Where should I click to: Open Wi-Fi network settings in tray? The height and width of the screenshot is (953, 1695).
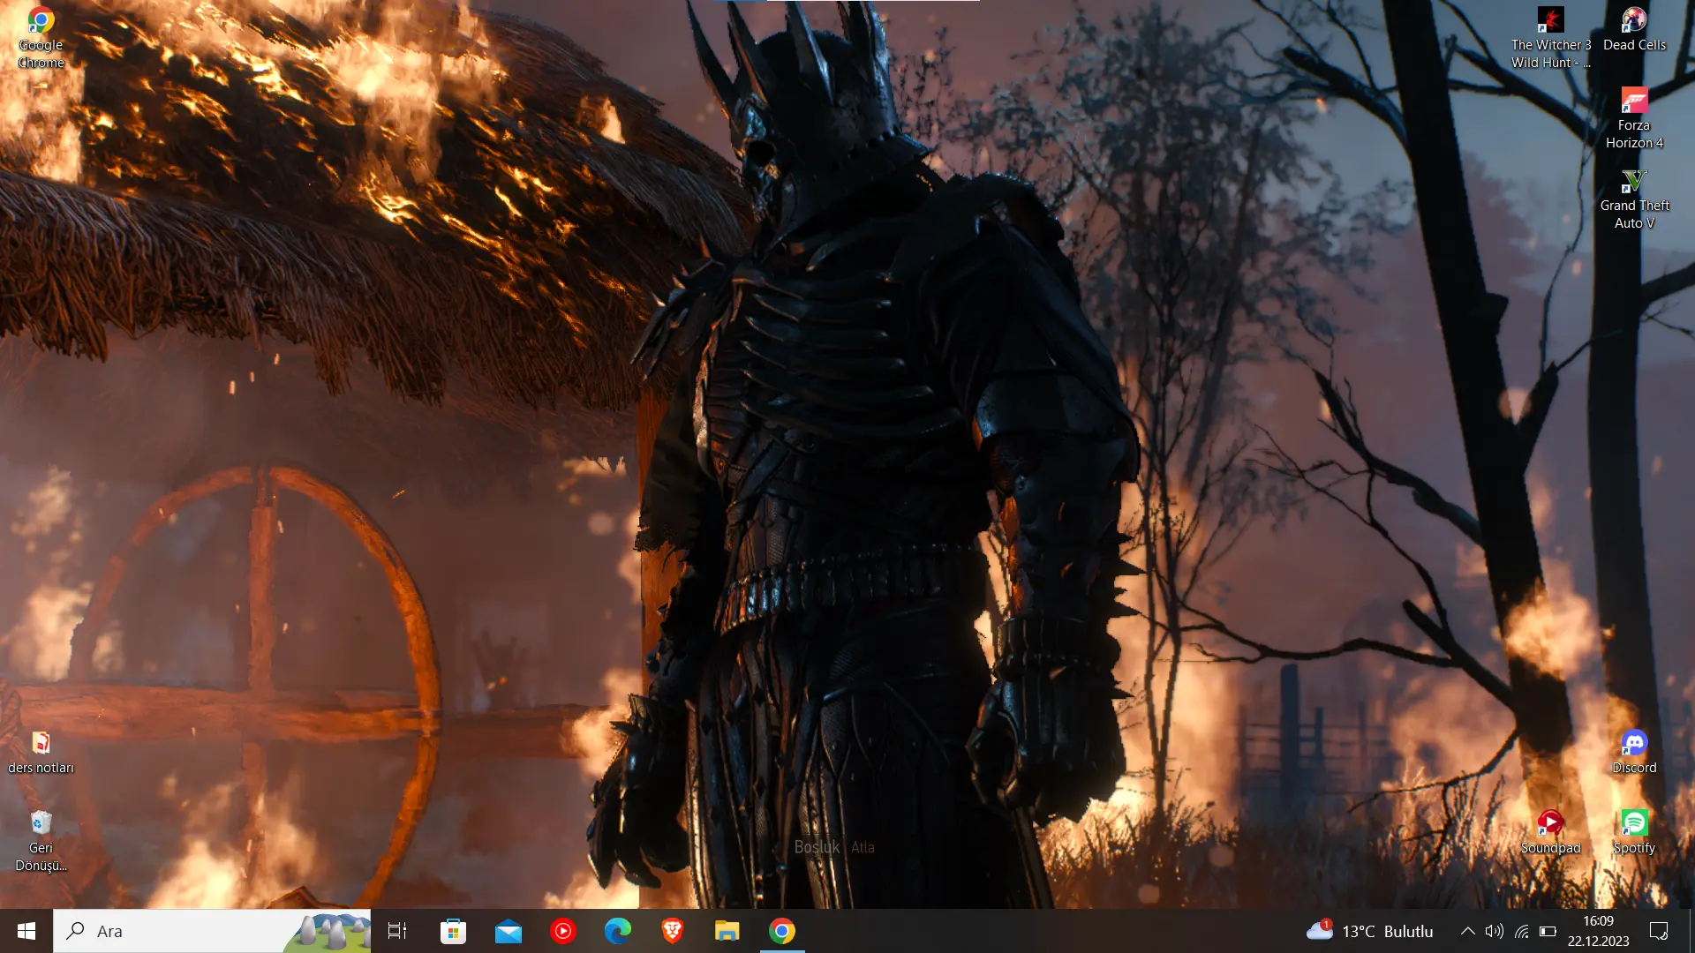coord(1521,931)
